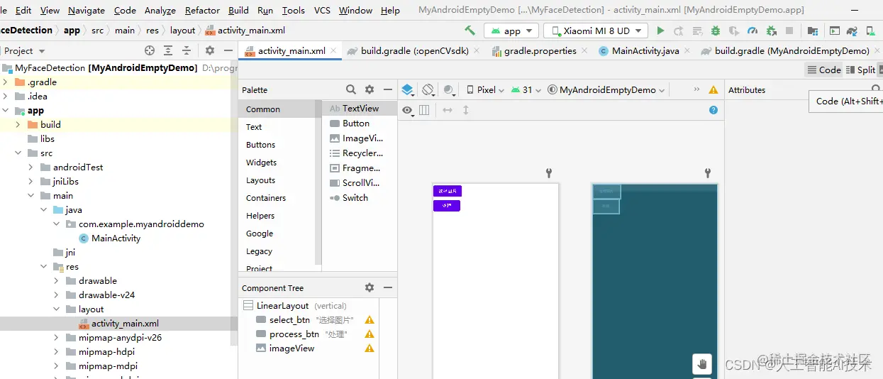This screenshot has height=379, width=883.
Task: Stop the running app with the square icon
Action: (x=789, y=31)
